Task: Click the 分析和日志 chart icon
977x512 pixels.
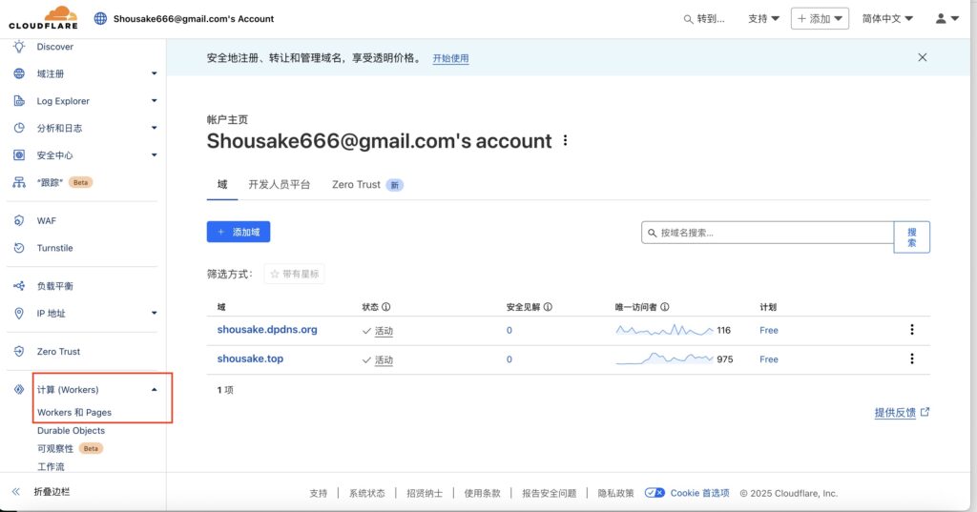Action: click(x=19, y=128)
